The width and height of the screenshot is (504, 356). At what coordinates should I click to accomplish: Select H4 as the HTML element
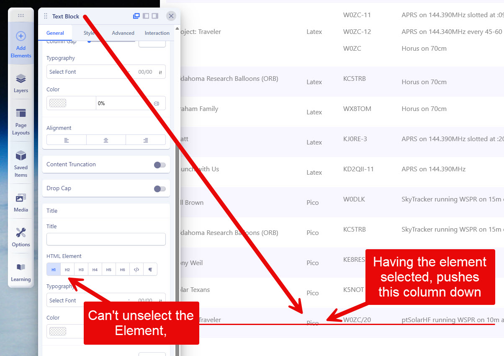tap(95, 270)
